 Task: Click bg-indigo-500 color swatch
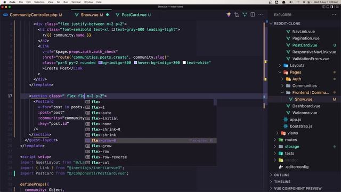click(100, 62)
